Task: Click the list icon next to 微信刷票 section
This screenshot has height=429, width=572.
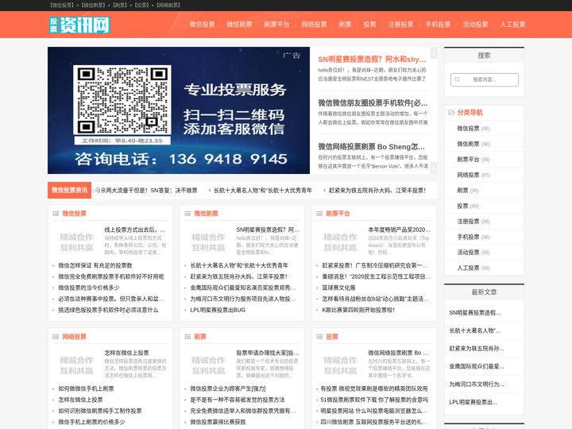Action: [x=187, y=214]
